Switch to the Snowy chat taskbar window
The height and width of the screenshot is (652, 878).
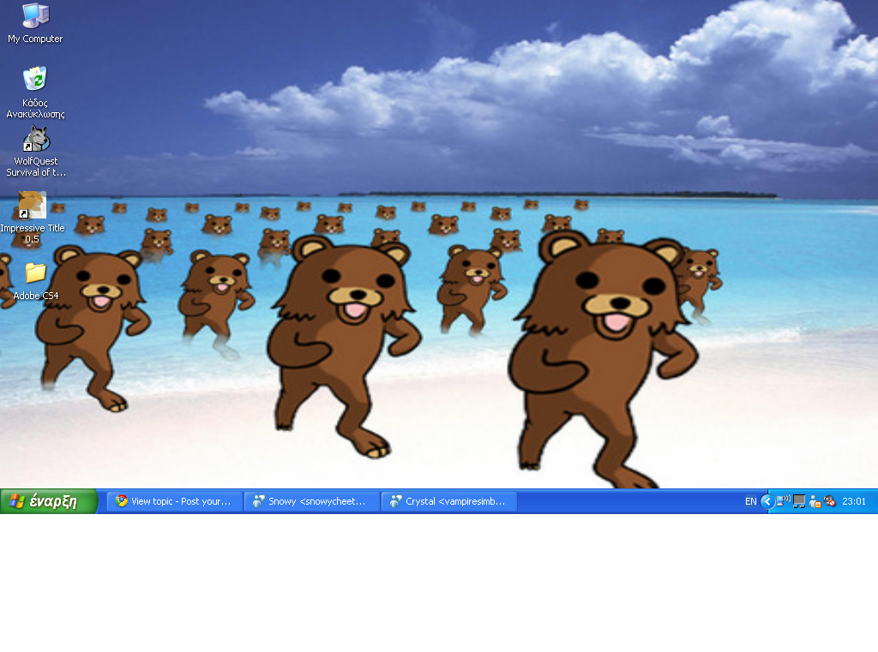click(x=311, y=501)
